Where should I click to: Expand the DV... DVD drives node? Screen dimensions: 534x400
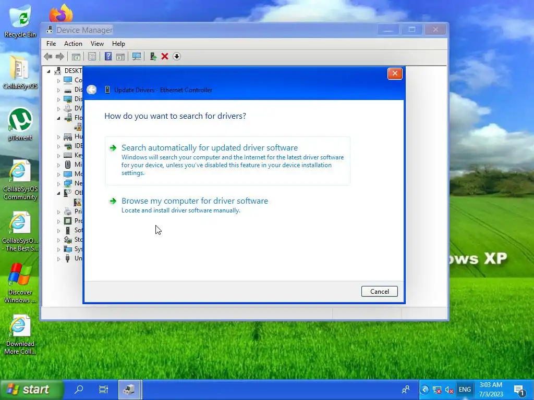(x=58, y=109)
